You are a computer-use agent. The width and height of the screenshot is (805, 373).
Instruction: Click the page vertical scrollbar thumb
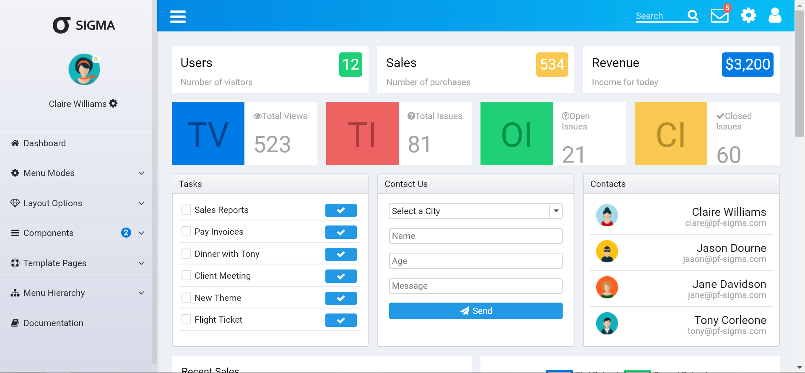tap(800, 73)
